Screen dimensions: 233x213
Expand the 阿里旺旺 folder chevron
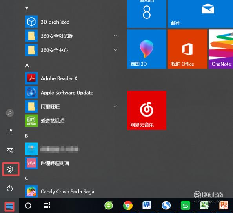click(x=115, y=106)
